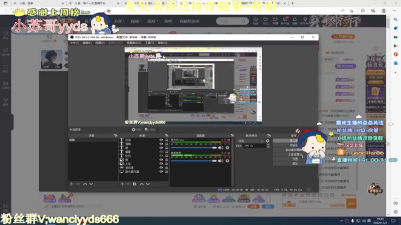401x225 pixels.
Task: Move selected scene down in Scenes panel
Action: coord(91,184)
